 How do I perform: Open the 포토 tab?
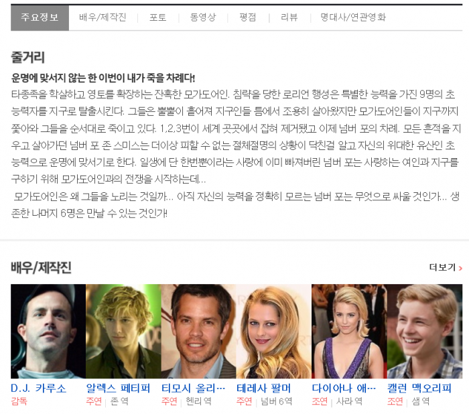pos(157,18)
